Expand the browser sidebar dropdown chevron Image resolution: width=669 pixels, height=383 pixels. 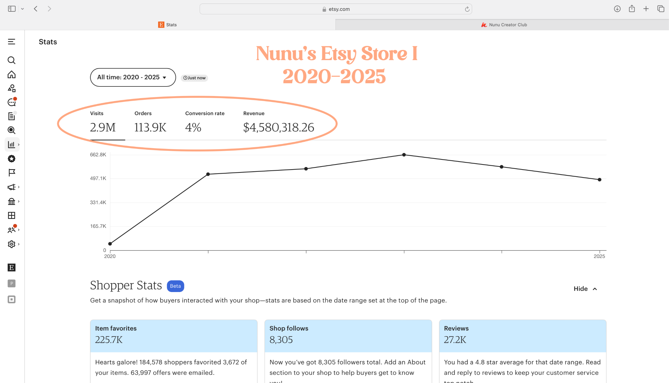point(23,9)
